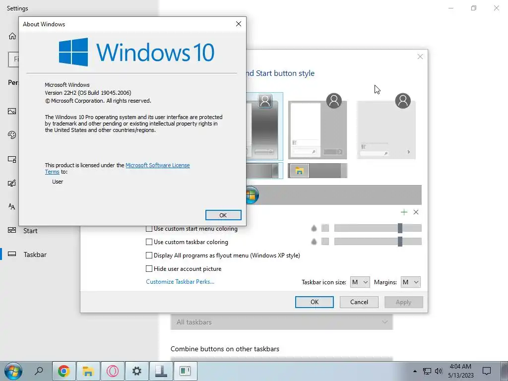Go to Settings Home icon
Screen dimensions: 508x381
tap(12, 36)
